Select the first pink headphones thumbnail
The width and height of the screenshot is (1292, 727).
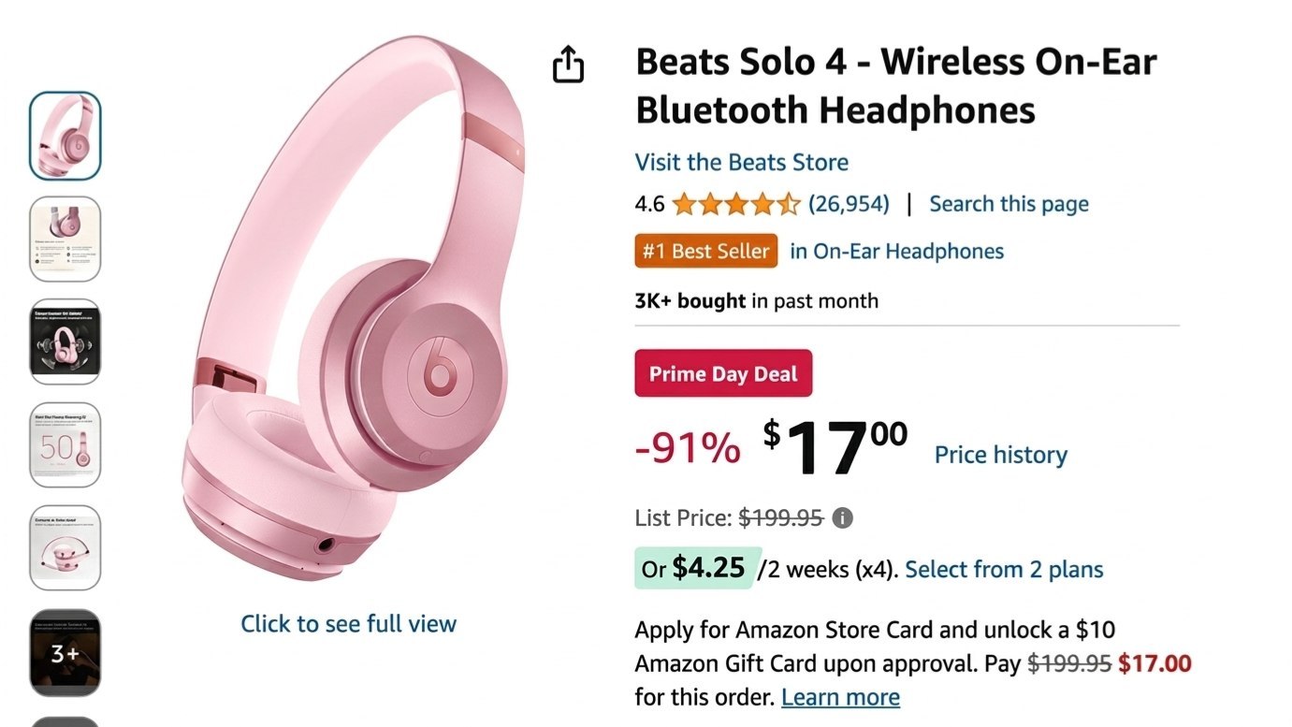tap(65, 136)
